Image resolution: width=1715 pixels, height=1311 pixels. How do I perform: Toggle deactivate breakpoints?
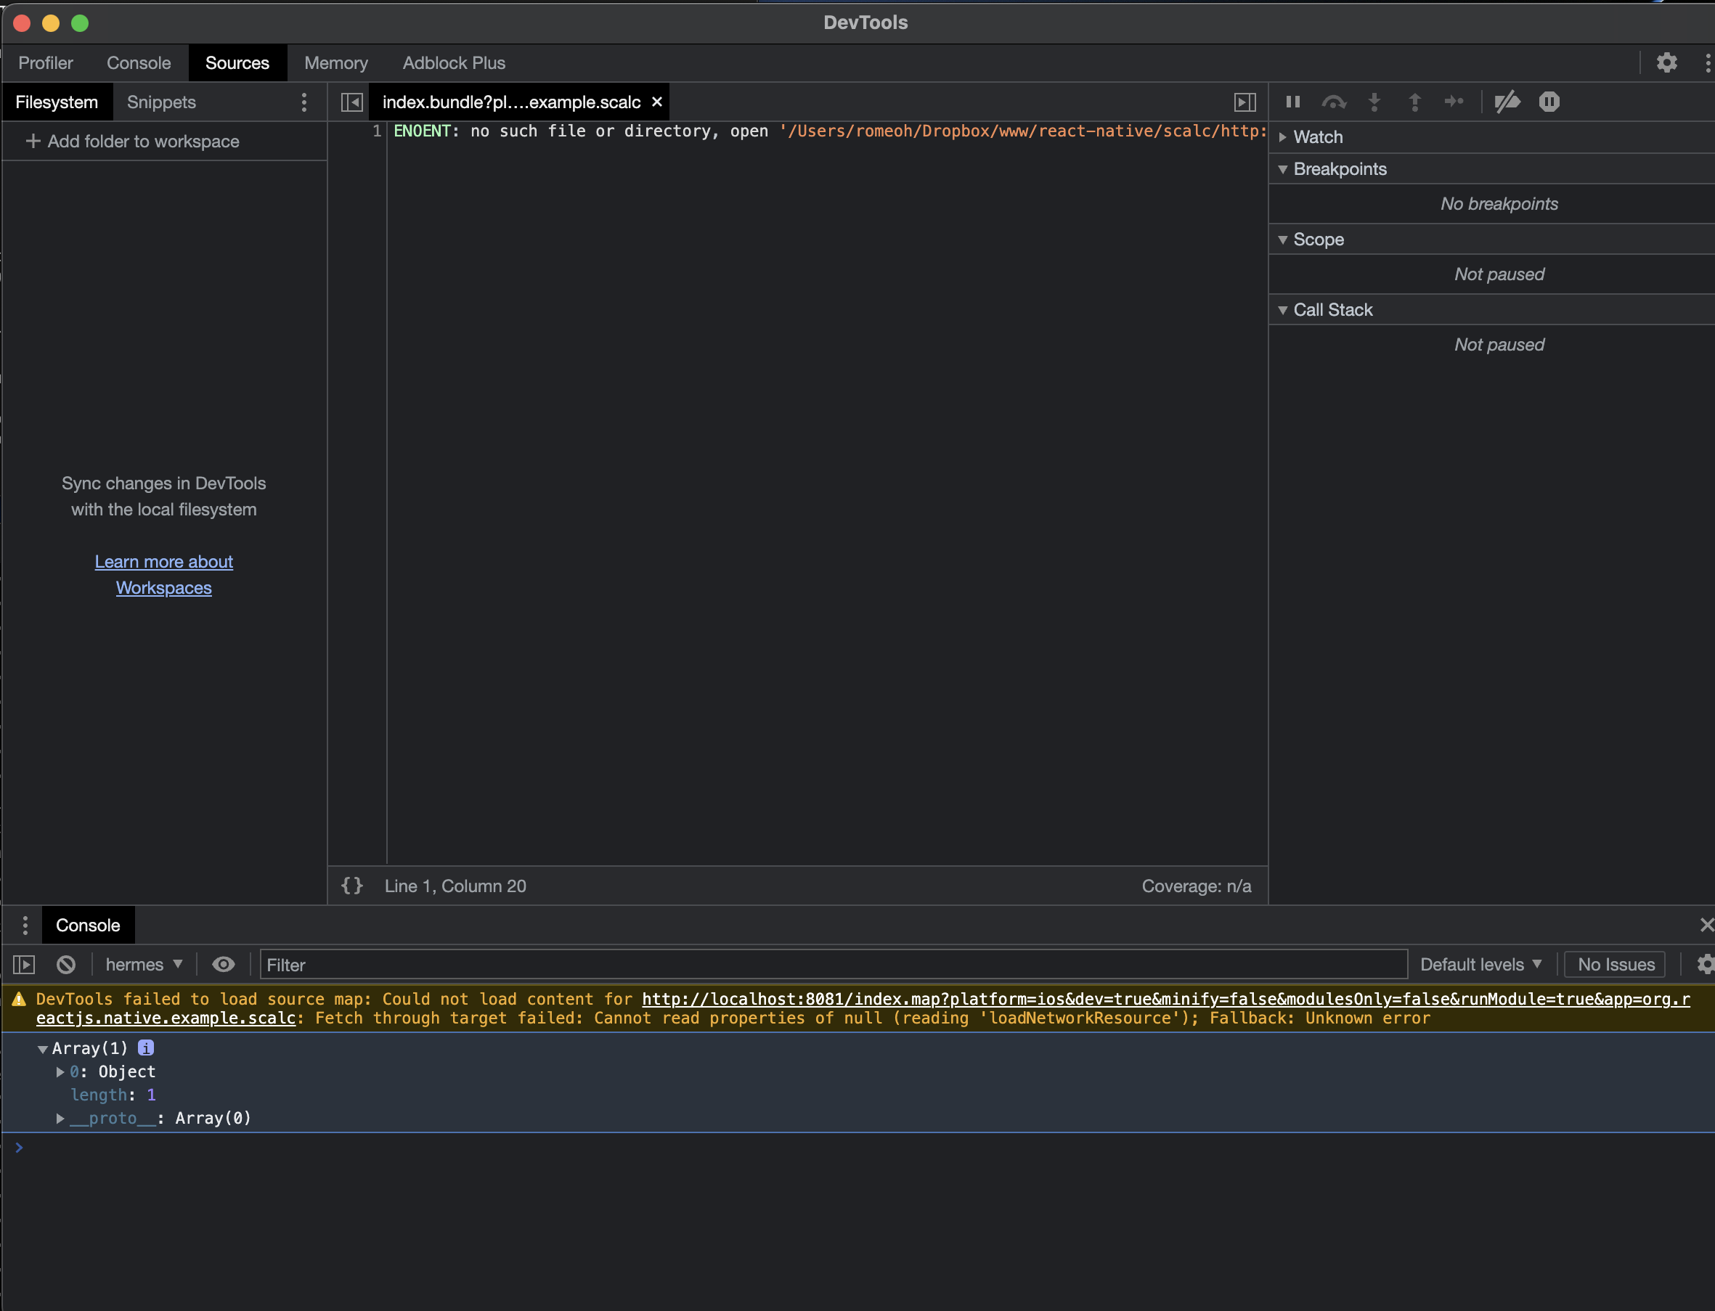[x=1507, y=102]
